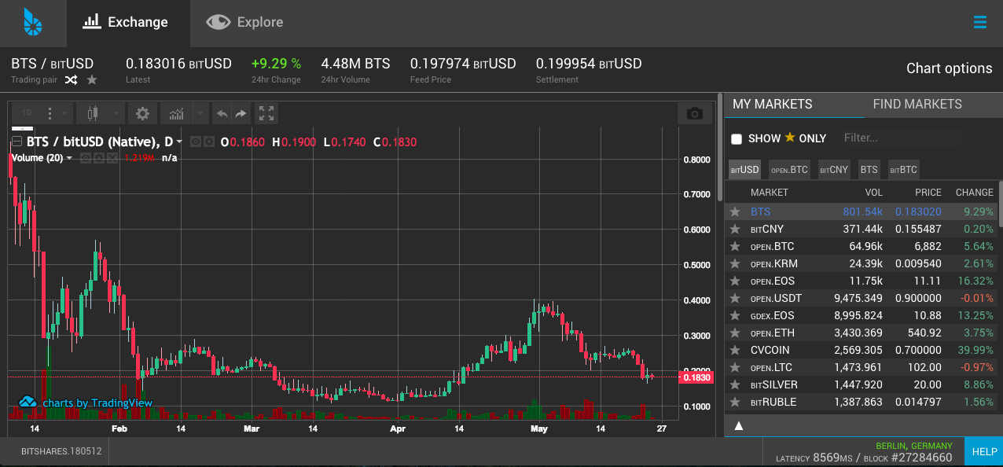Open Volume indicator settings gear

[99, 158]
